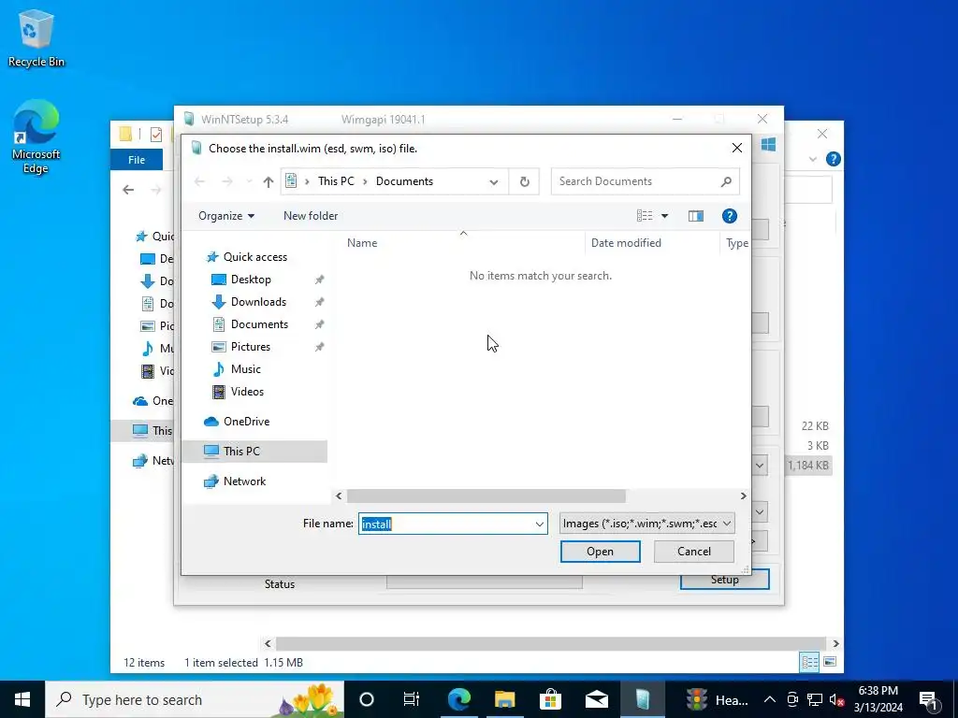Image resolution: width=958 pixels, height=718 pixels.
Task: Switch File Explorer to details view
Action: click(x=809, y=662)
